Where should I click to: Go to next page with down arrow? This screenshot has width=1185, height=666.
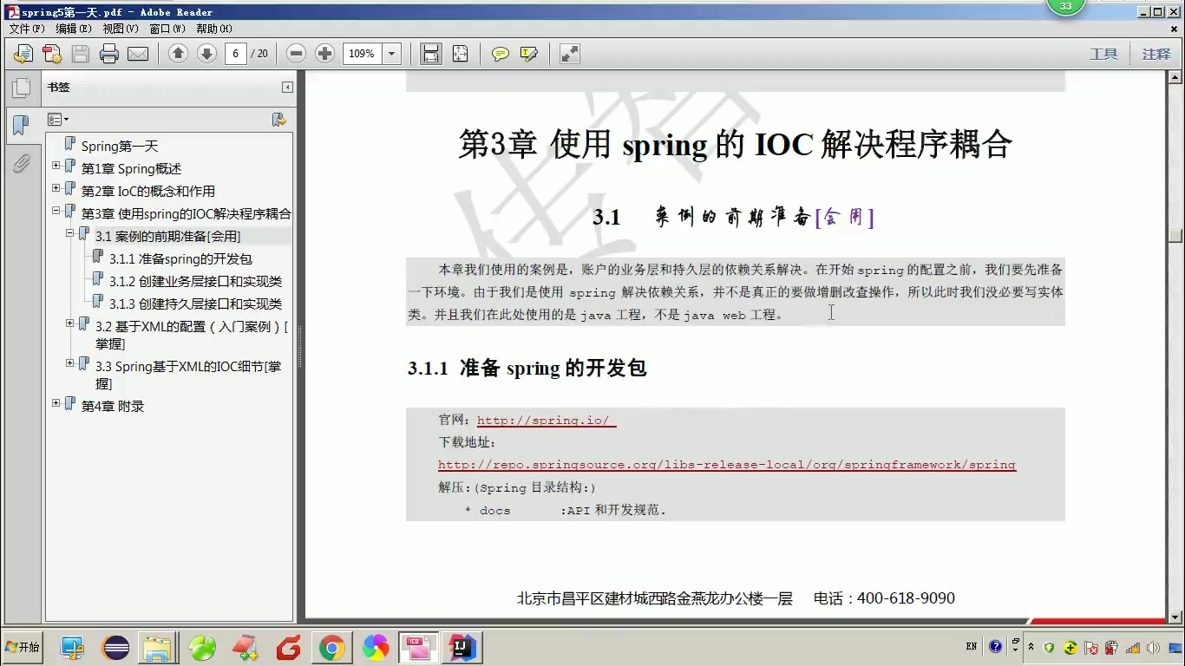coord(206,54)
